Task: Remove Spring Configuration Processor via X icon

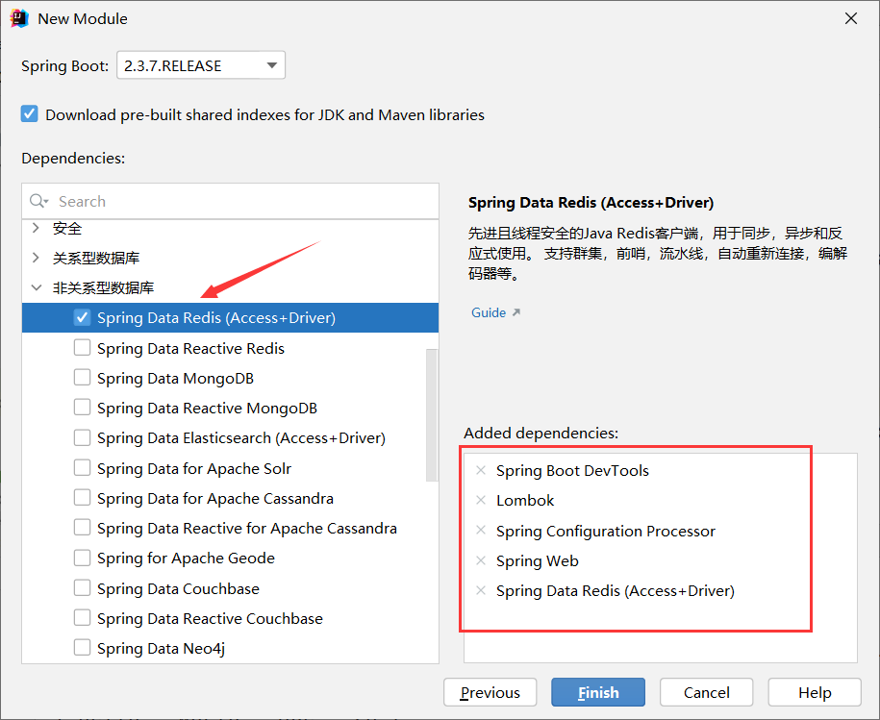Action: click(481, 530)
